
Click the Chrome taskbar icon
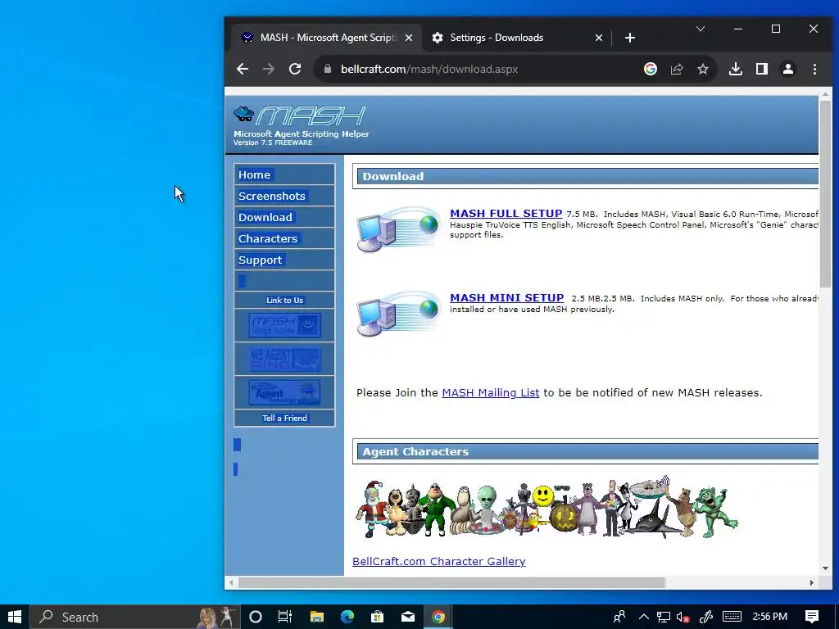coord(438,617)
